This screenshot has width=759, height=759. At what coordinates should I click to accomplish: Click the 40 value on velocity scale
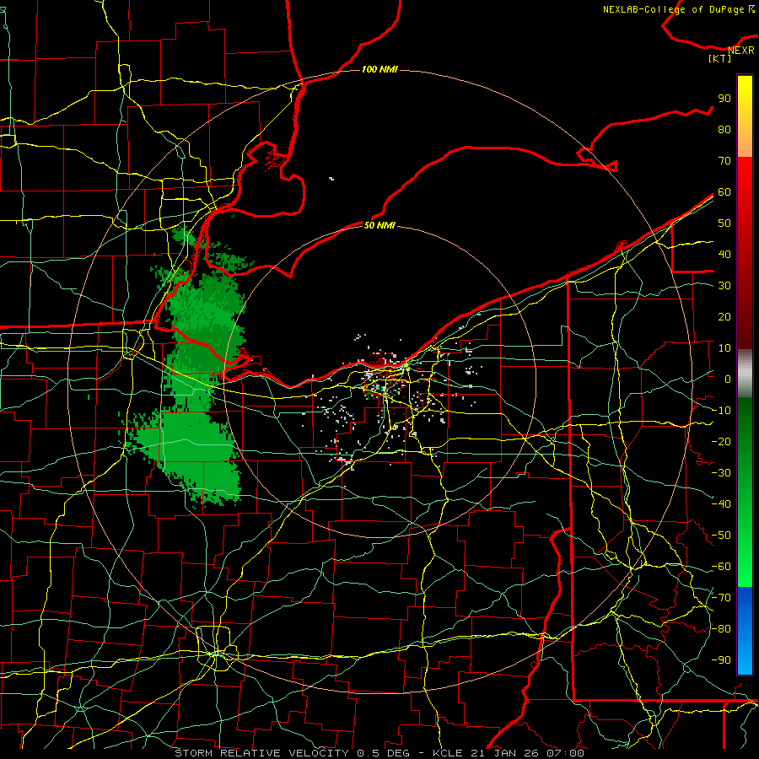(x=724, y=254)
